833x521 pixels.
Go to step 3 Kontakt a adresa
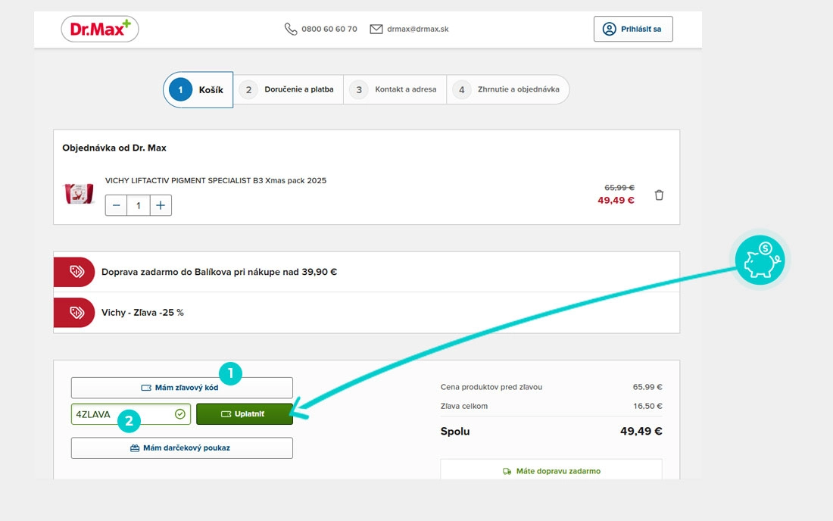tap(395, 89)
